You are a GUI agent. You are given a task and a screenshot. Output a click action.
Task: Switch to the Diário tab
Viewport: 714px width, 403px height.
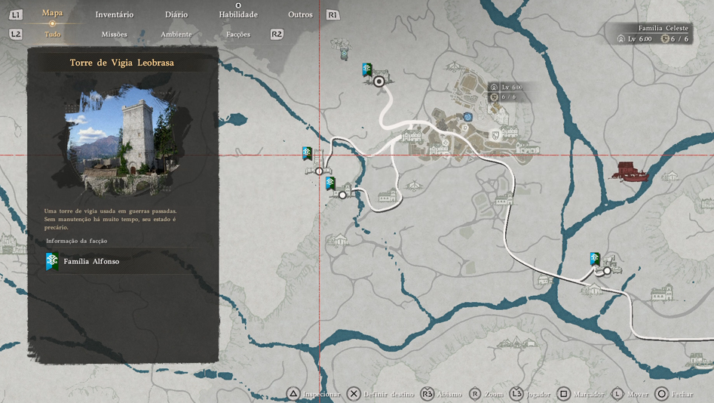pyautogui.click(x=176, y=14)
